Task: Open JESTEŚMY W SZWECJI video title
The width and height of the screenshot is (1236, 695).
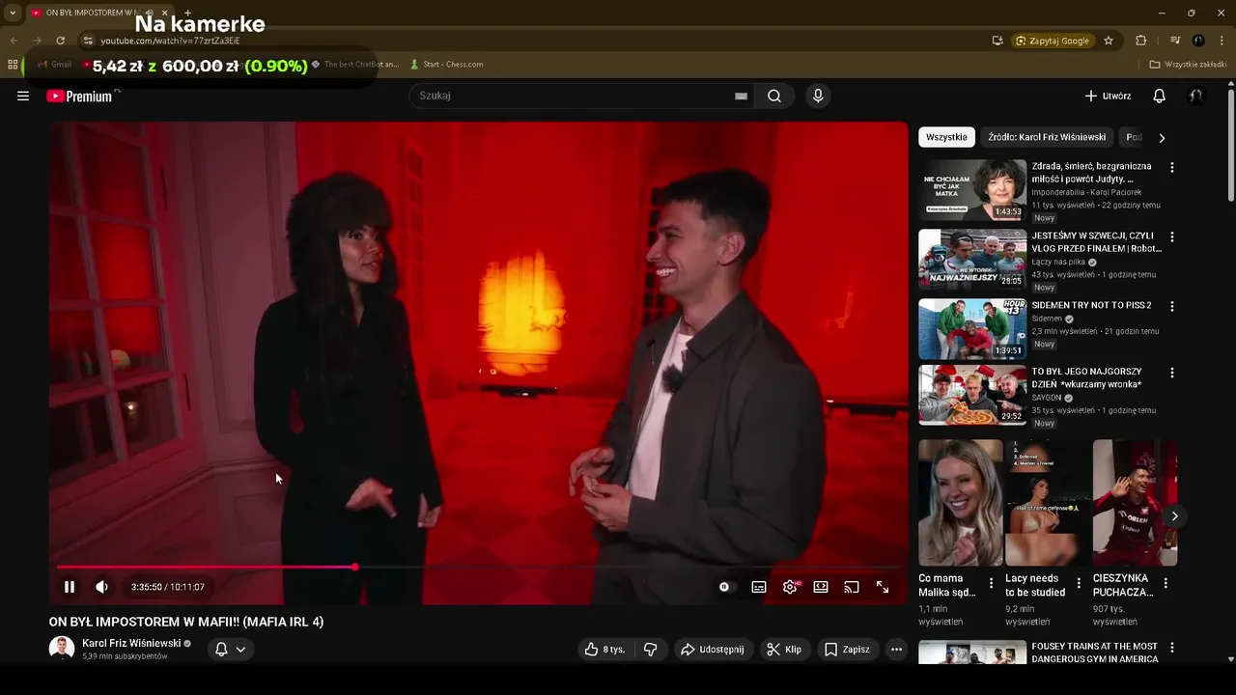Action: [1096, 242]
